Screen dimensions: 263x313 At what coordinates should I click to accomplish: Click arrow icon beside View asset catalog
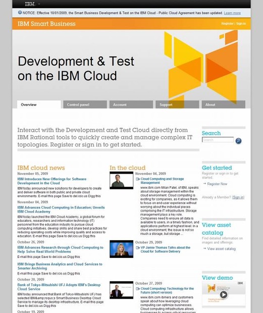(x=204, y=248)
